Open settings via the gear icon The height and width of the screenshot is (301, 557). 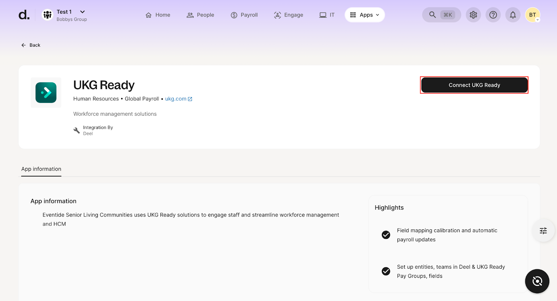tap(473, 15)
